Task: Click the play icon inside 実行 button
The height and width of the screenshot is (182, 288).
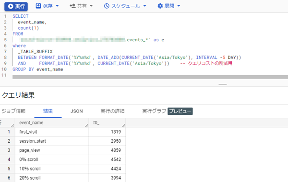Action: (11, 6)
